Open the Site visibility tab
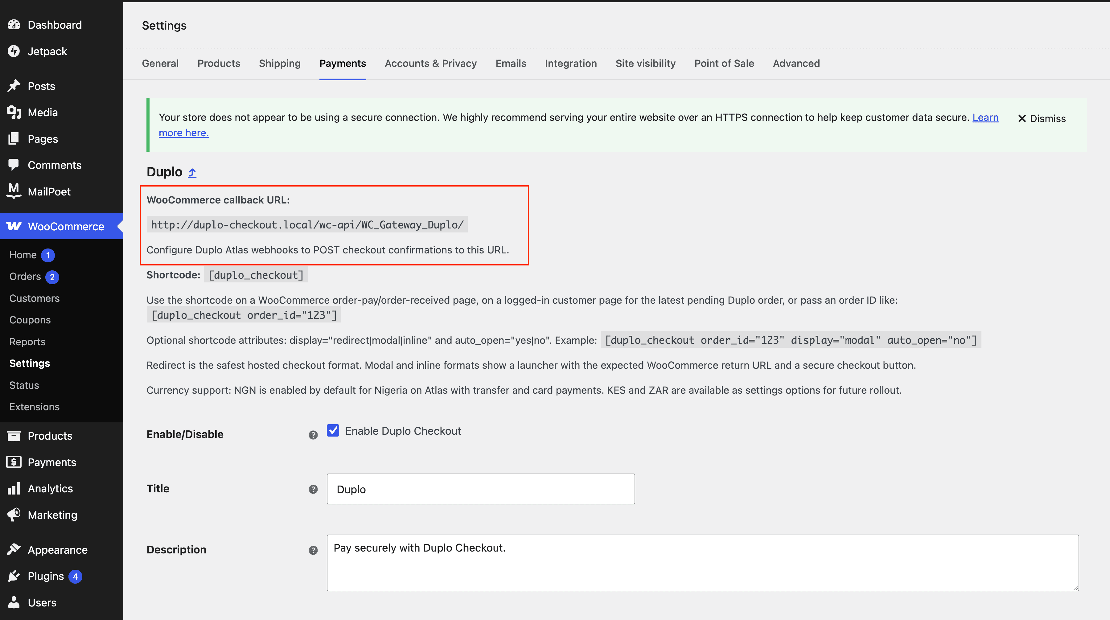This screenshot has width=1110, height=620. [645, 63]
